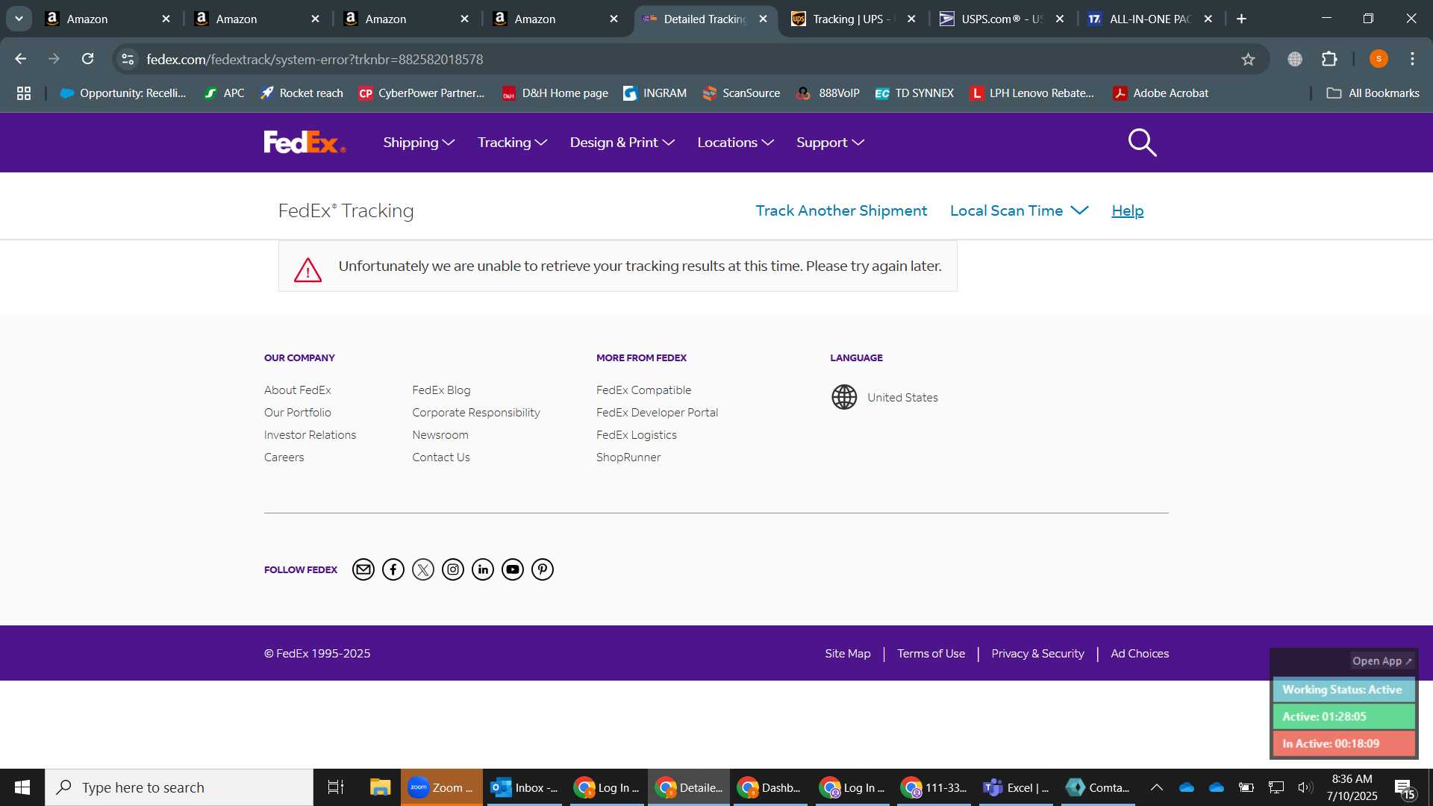This screenshot has width=1433, height=806.
Task: Click the Help link
Action: pyautogui.click(x=1127, y=210)
